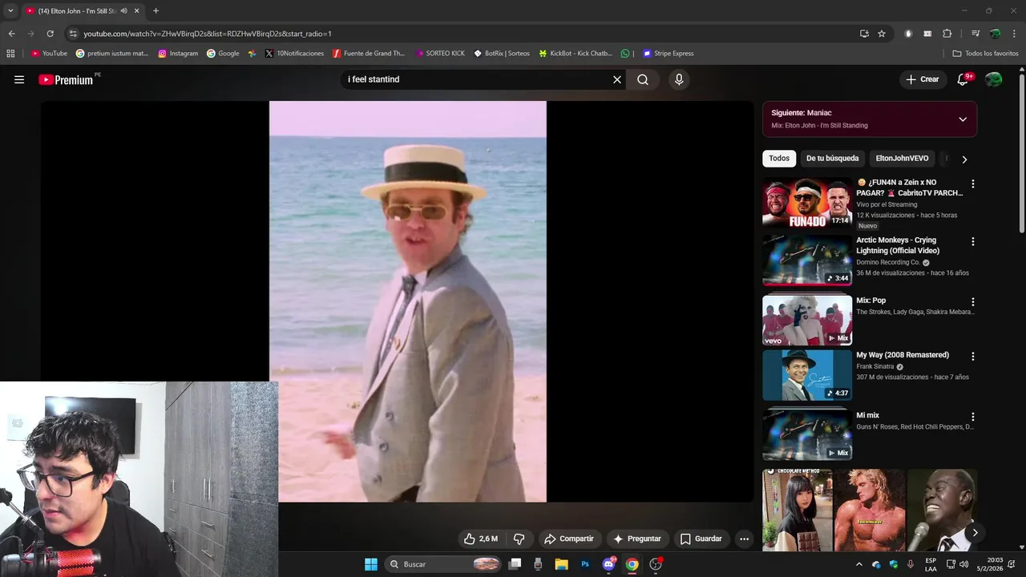1026x577 pixels.
Task: Open Photoshop from the taskbar
Action: click(585, 564)
